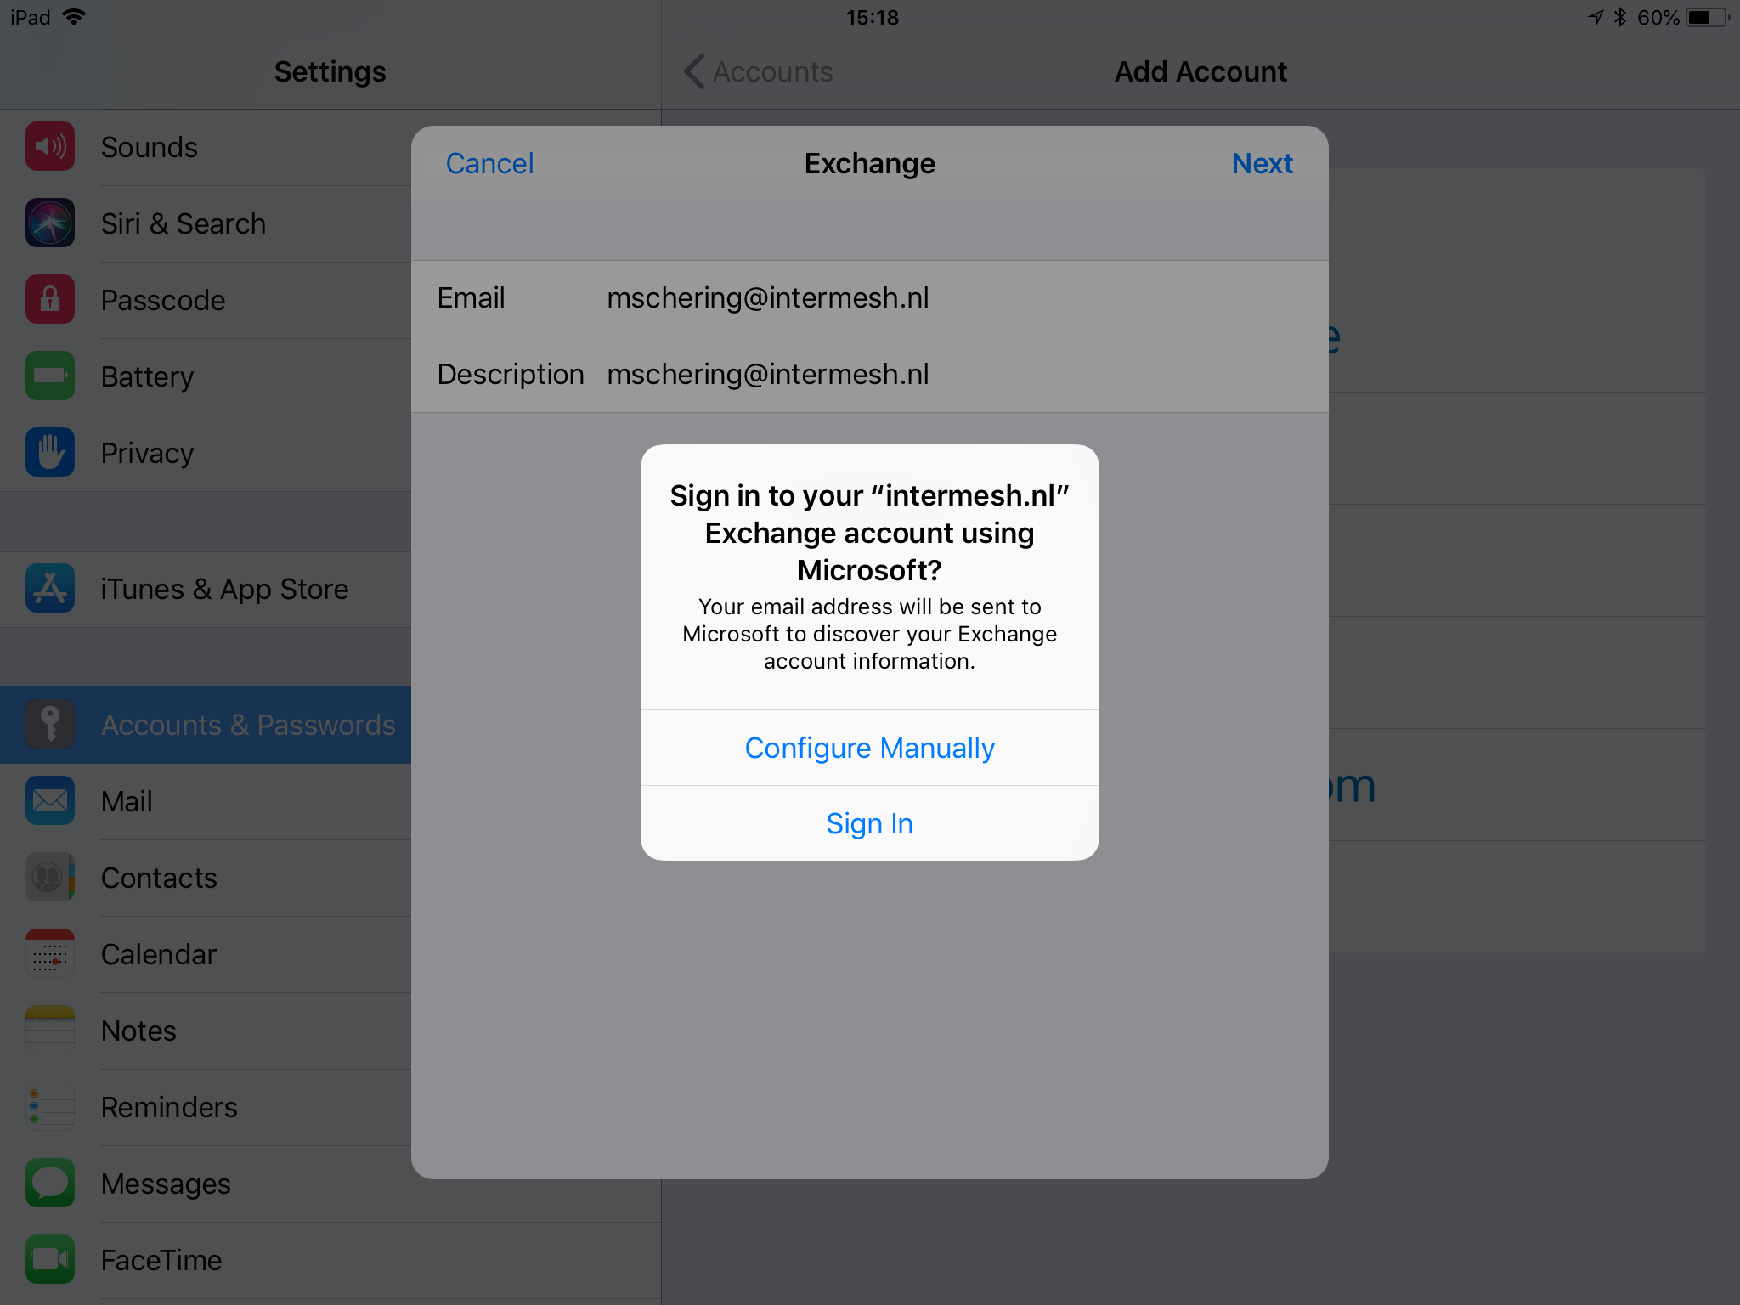This screenshot has height=1305, width=1740.
Task: Open Battery settings
Action: 206,376
